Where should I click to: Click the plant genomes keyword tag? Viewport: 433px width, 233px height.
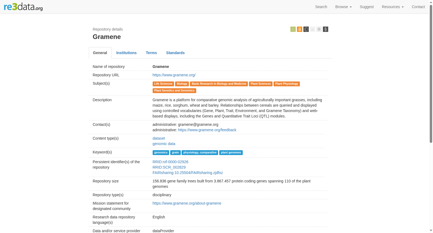coord(231,153)
